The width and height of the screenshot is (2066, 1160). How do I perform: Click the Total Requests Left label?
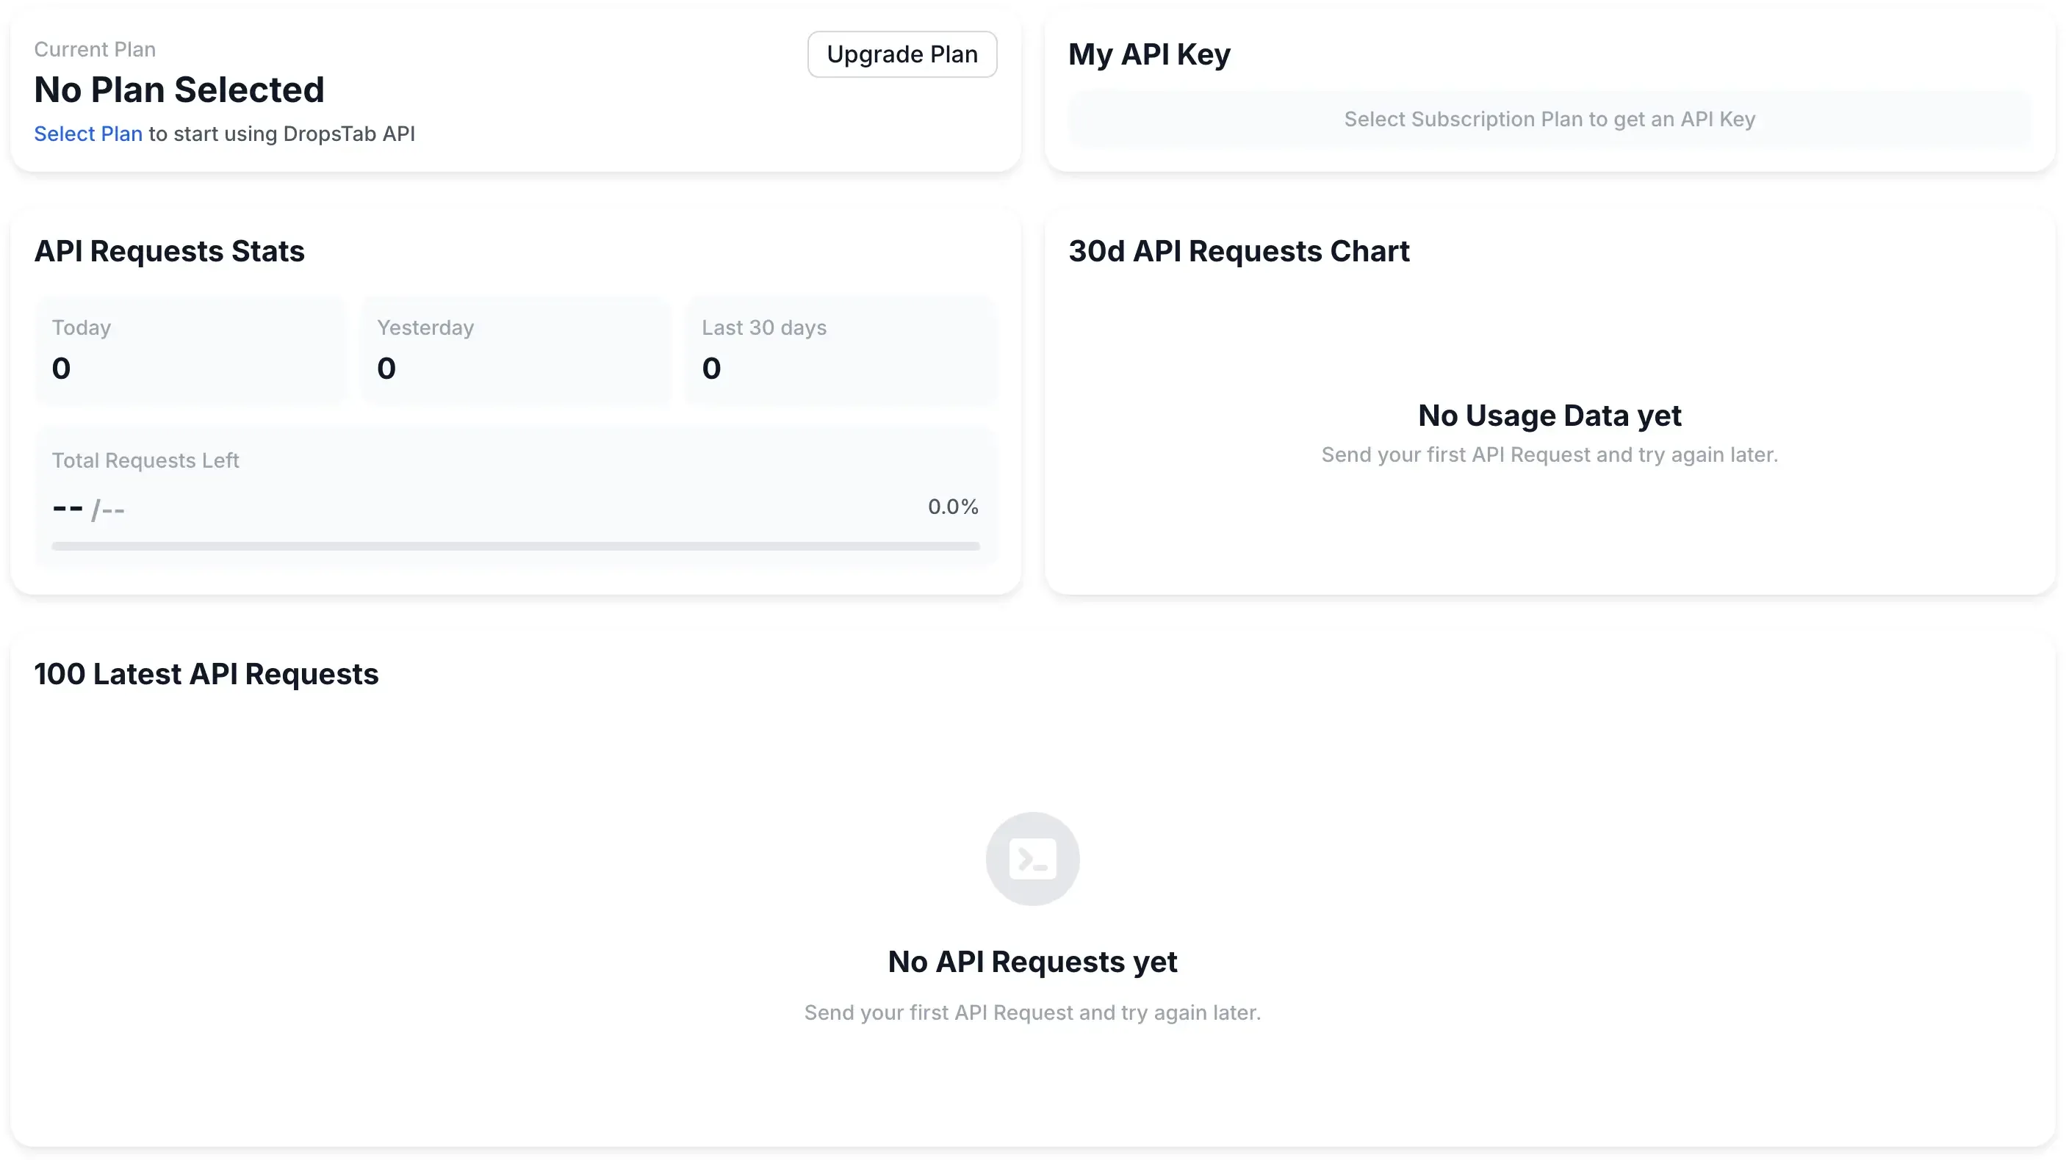[x=145, y=460]
